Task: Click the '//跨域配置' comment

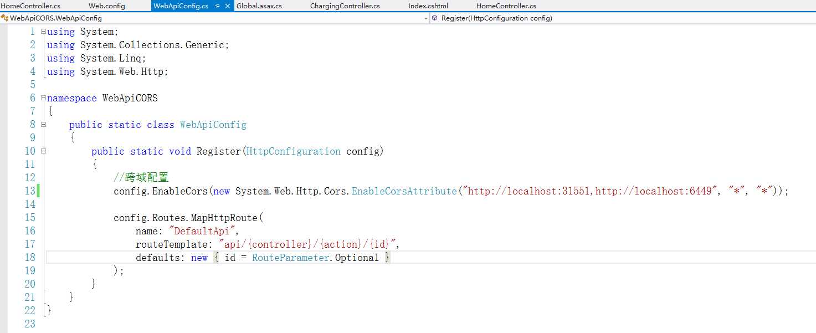Action: coord(141,178)
